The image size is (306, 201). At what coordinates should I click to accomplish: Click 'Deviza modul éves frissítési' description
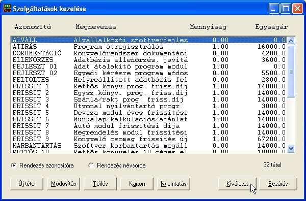pos(131,113)
